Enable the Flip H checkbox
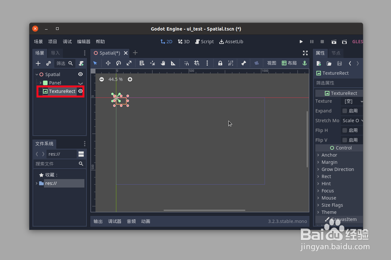 [x=345, y=130]
